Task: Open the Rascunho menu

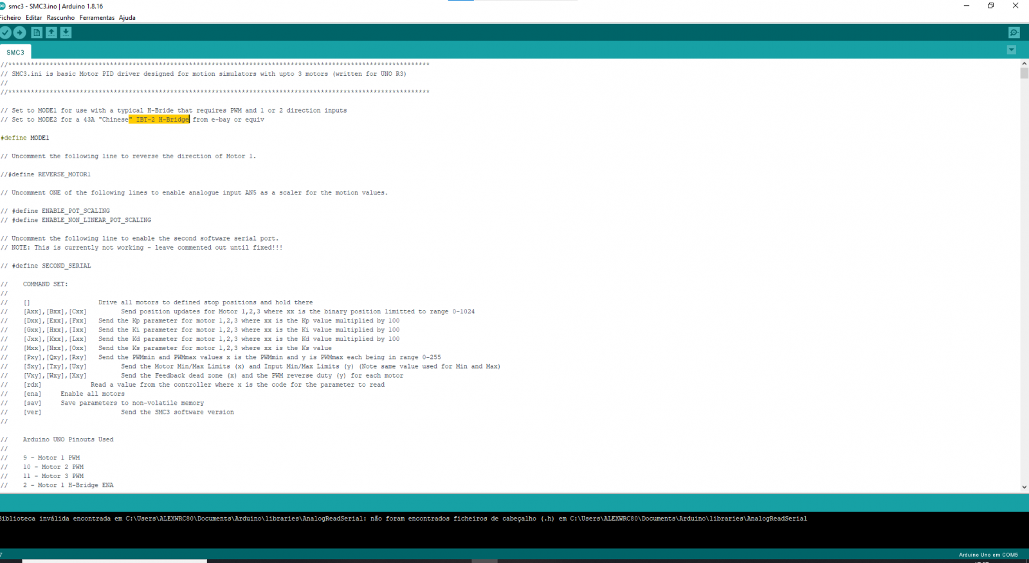Action: pyautogui.click(x=60, y=17)
